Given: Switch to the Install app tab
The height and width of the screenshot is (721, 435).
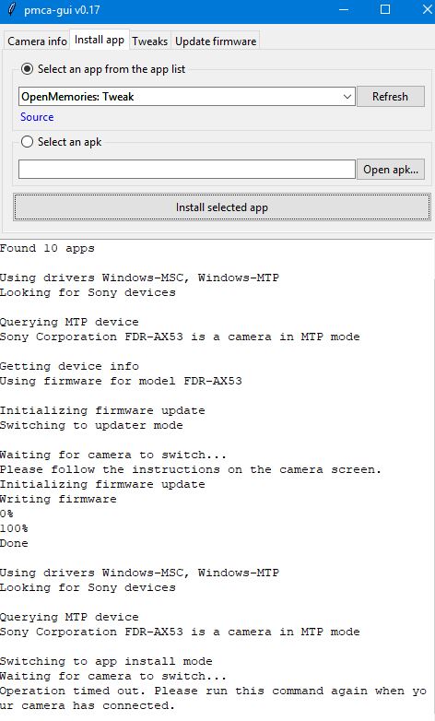Looking at the screenshot, I should pyautogui.click(x=100, y=40).
